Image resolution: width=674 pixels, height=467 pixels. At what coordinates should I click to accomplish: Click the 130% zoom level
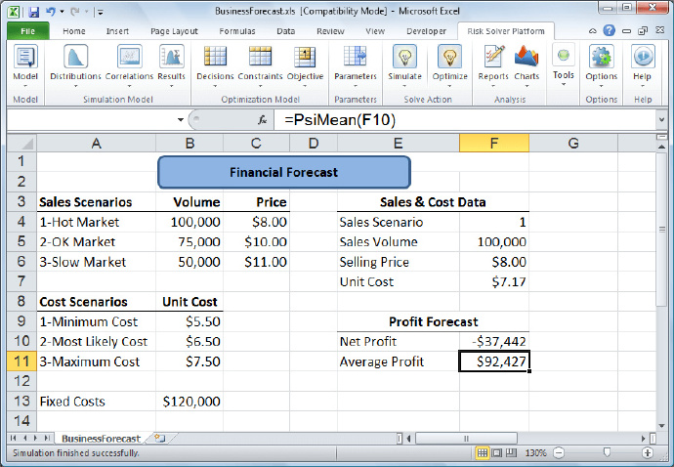pos(535,452)
